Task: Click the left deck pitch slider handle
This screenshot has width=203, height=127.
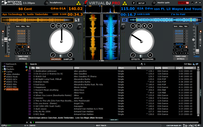Action: (6, 40)
